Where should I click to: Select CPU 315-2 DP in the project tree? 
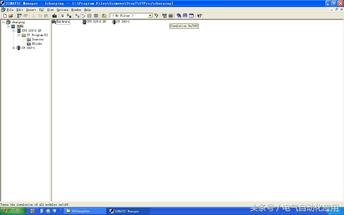(31, 31)
